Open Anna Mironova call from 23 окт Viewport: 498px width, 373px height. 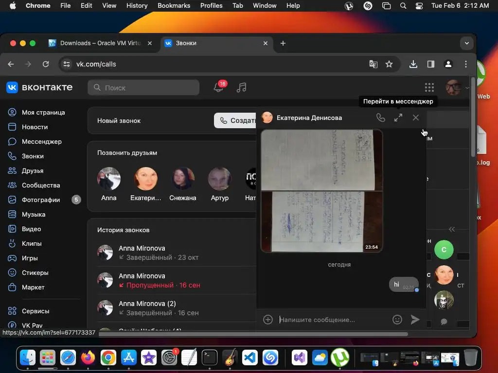pyautogui.click(x=177, y=253)
